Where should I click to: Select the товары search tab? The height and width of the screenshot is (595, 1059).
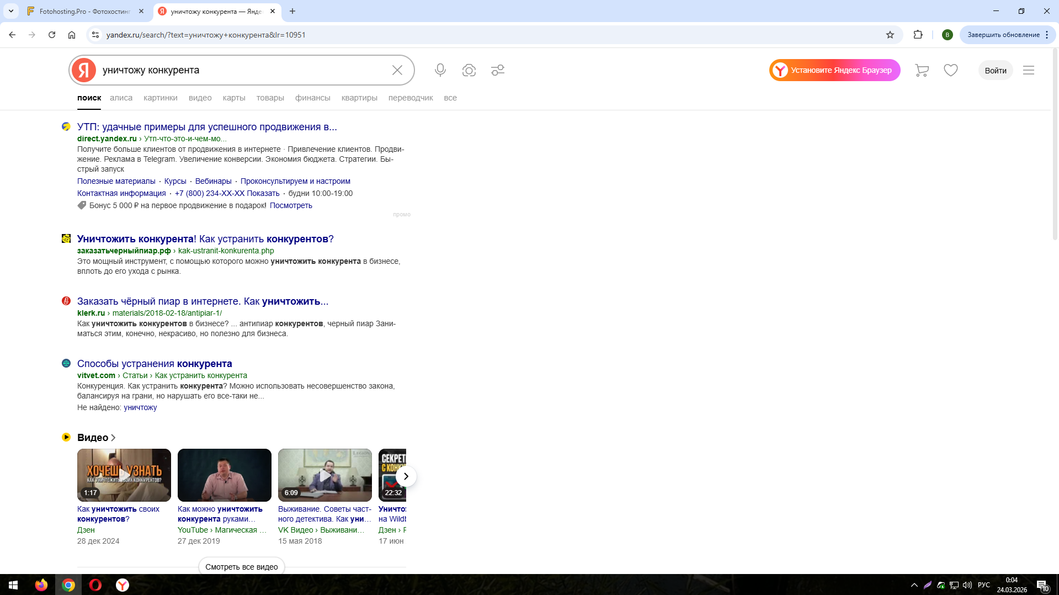pyautogui.click(x=270, y=98)
